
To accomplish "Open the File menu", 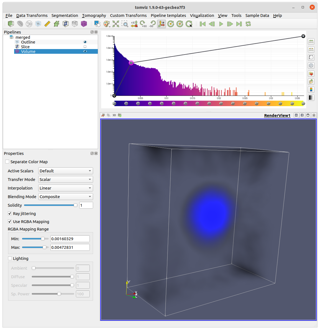I will tap(9, 16).
